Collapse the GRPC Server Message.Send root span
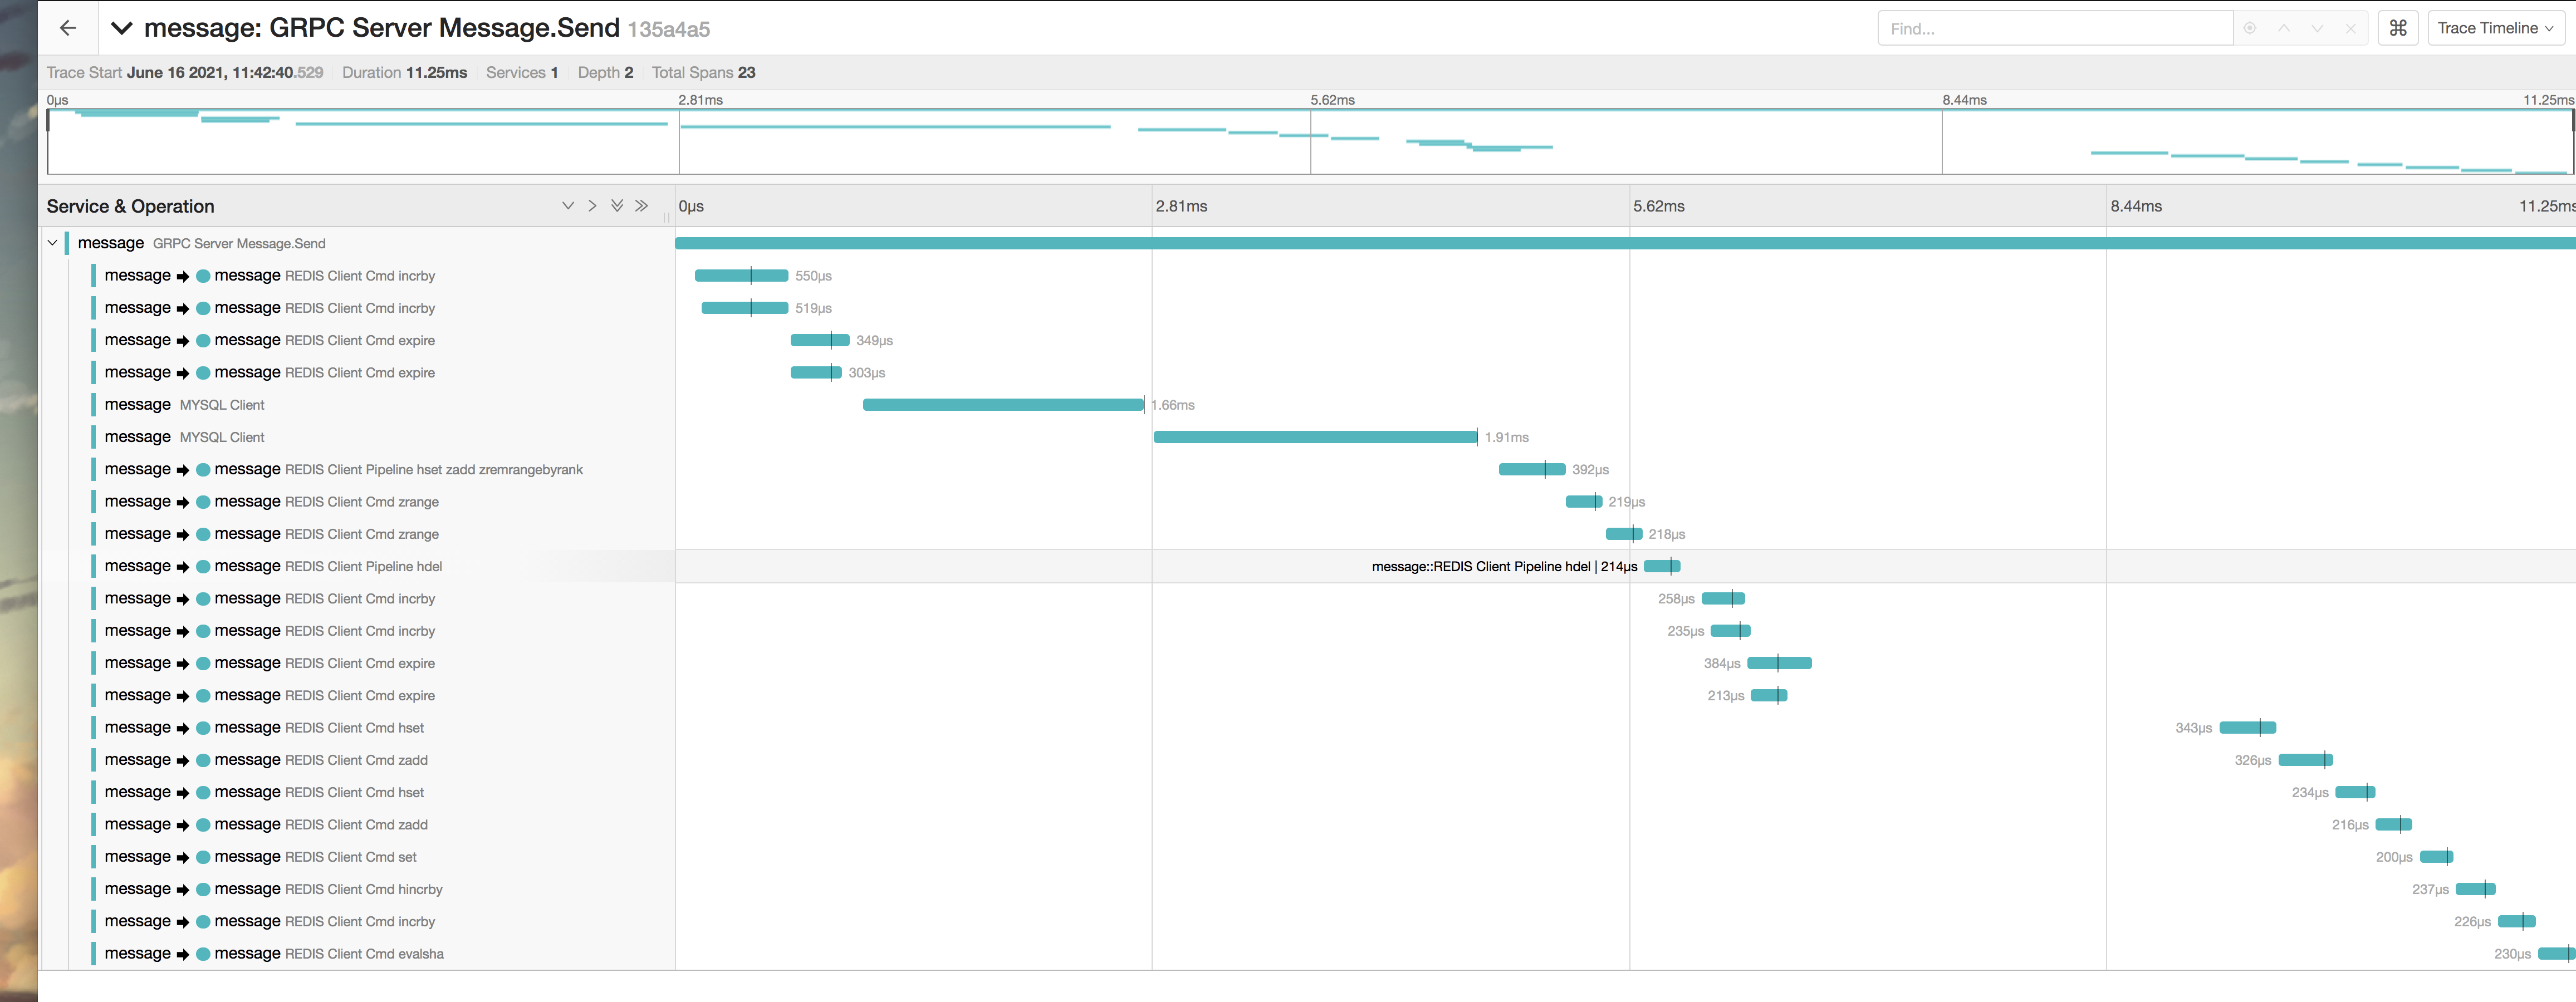Viewport: 2576px width, 1002px height. tap(53, 243)
